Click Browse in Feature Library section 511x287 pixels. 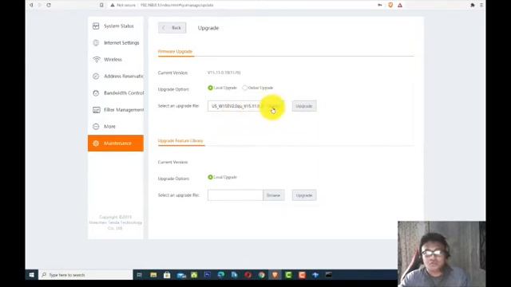click(274, 195)
